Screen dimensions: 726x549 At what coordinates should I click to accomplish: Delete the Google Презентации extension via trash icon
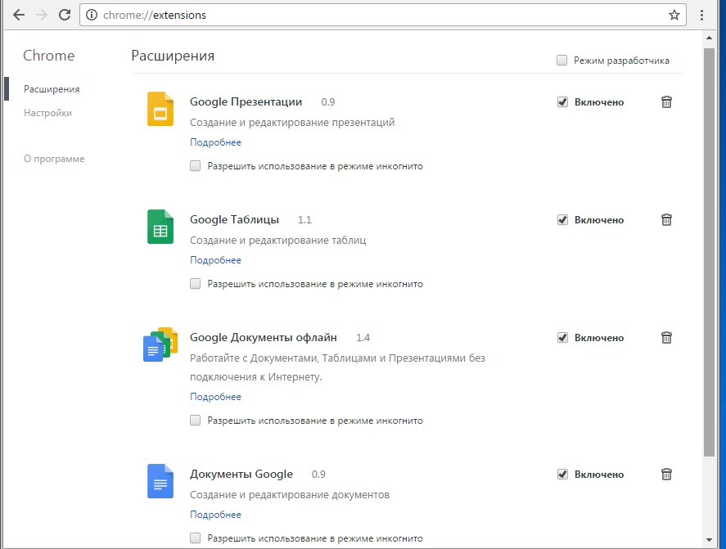pyautogui.click(x=666, y=101)
